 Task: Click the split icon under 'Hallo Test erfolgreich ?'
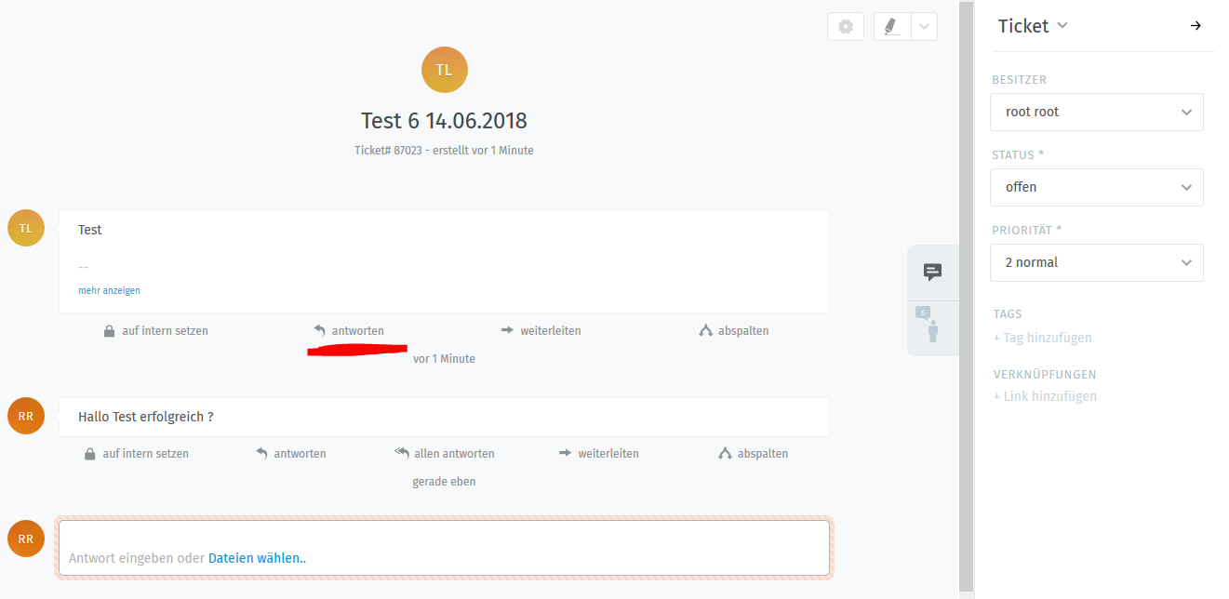[725, 454]
